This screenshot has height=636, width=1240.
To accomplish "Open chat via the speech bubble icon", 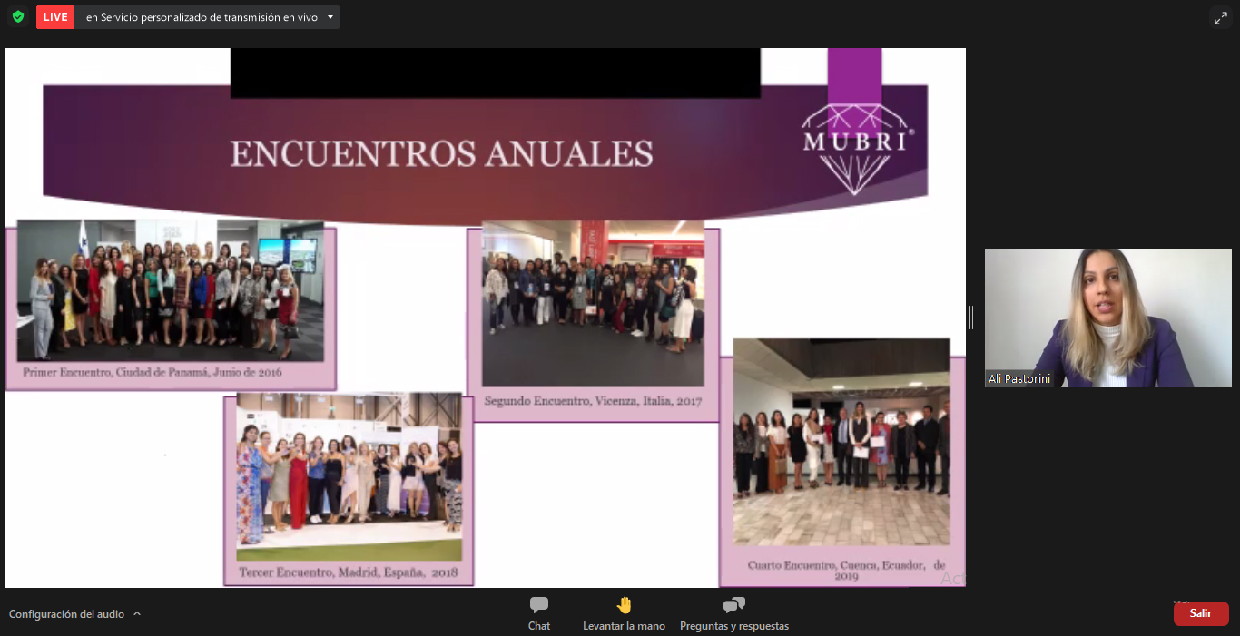I will click(539, 605).
